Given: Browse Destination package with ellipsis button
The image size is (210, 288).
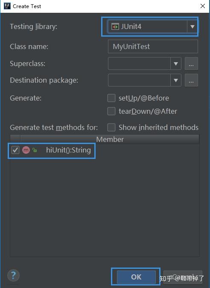Looking at the screenshot, I should pyautogui.click(x=191, y=80).
